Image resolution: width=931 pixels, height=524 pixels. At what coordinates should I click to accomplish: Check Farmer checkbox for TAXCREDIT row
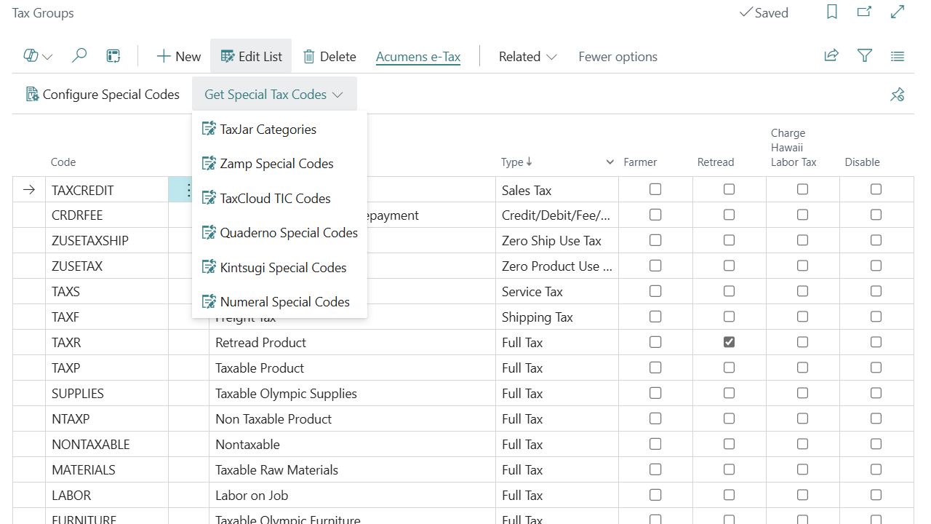(x=655, y=189)
